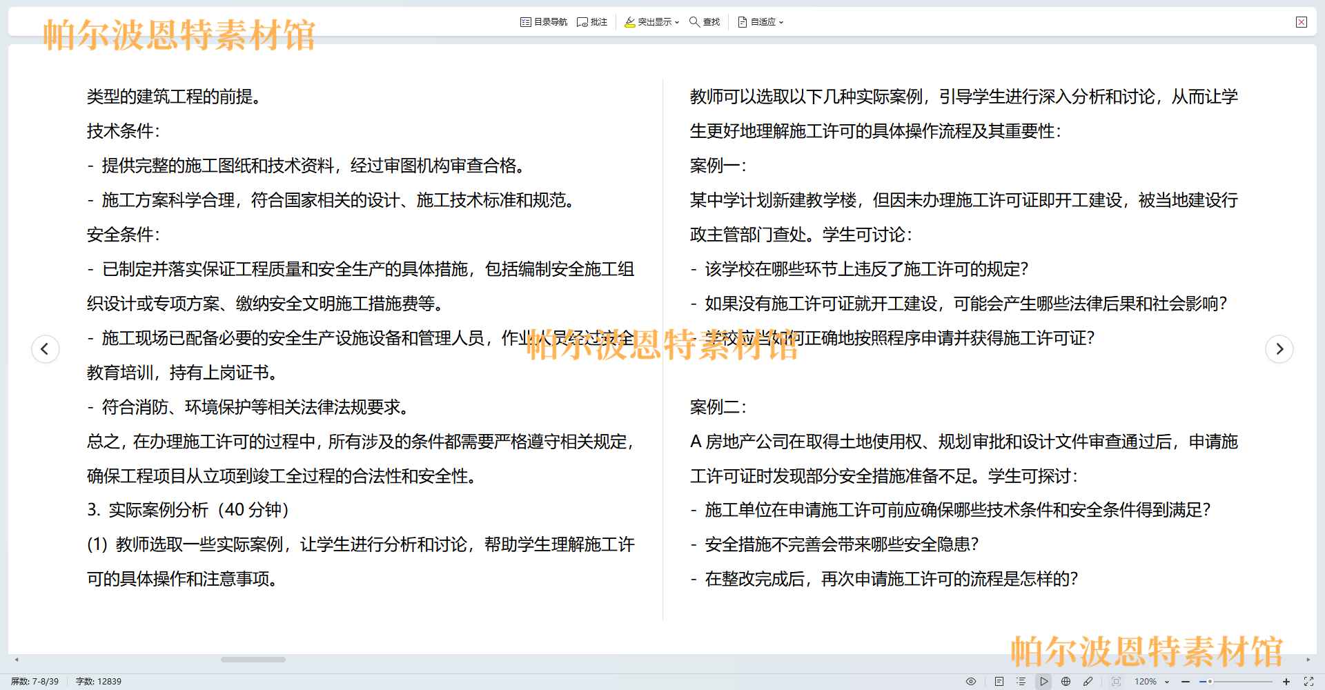Click the line 符合消防、环境保护等相关法律法规要求

tap(249, 407)
